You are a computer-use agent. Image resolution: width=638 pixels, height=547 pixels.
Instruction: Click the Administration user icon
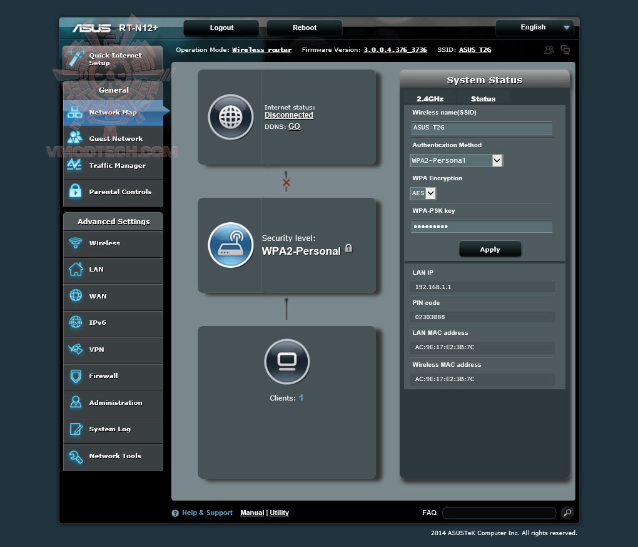coord(76,402)
